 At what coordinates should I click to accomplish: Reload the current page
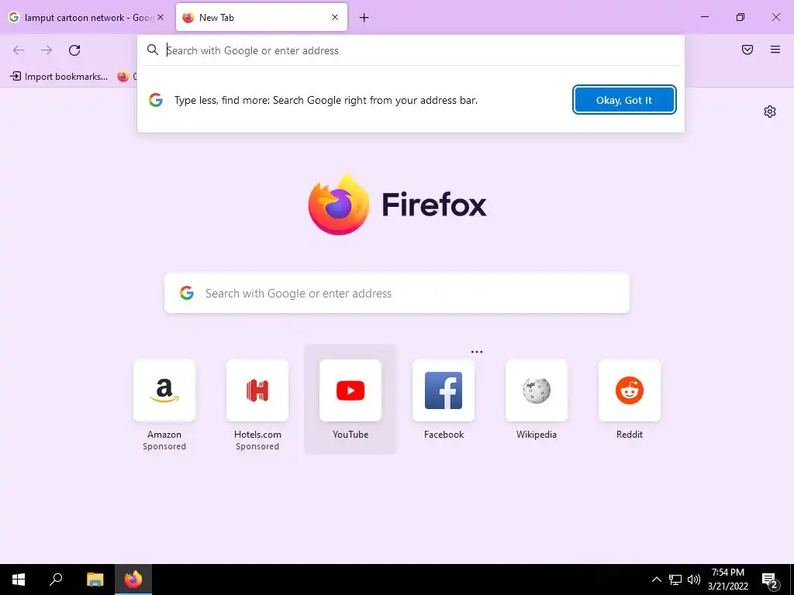74,50
